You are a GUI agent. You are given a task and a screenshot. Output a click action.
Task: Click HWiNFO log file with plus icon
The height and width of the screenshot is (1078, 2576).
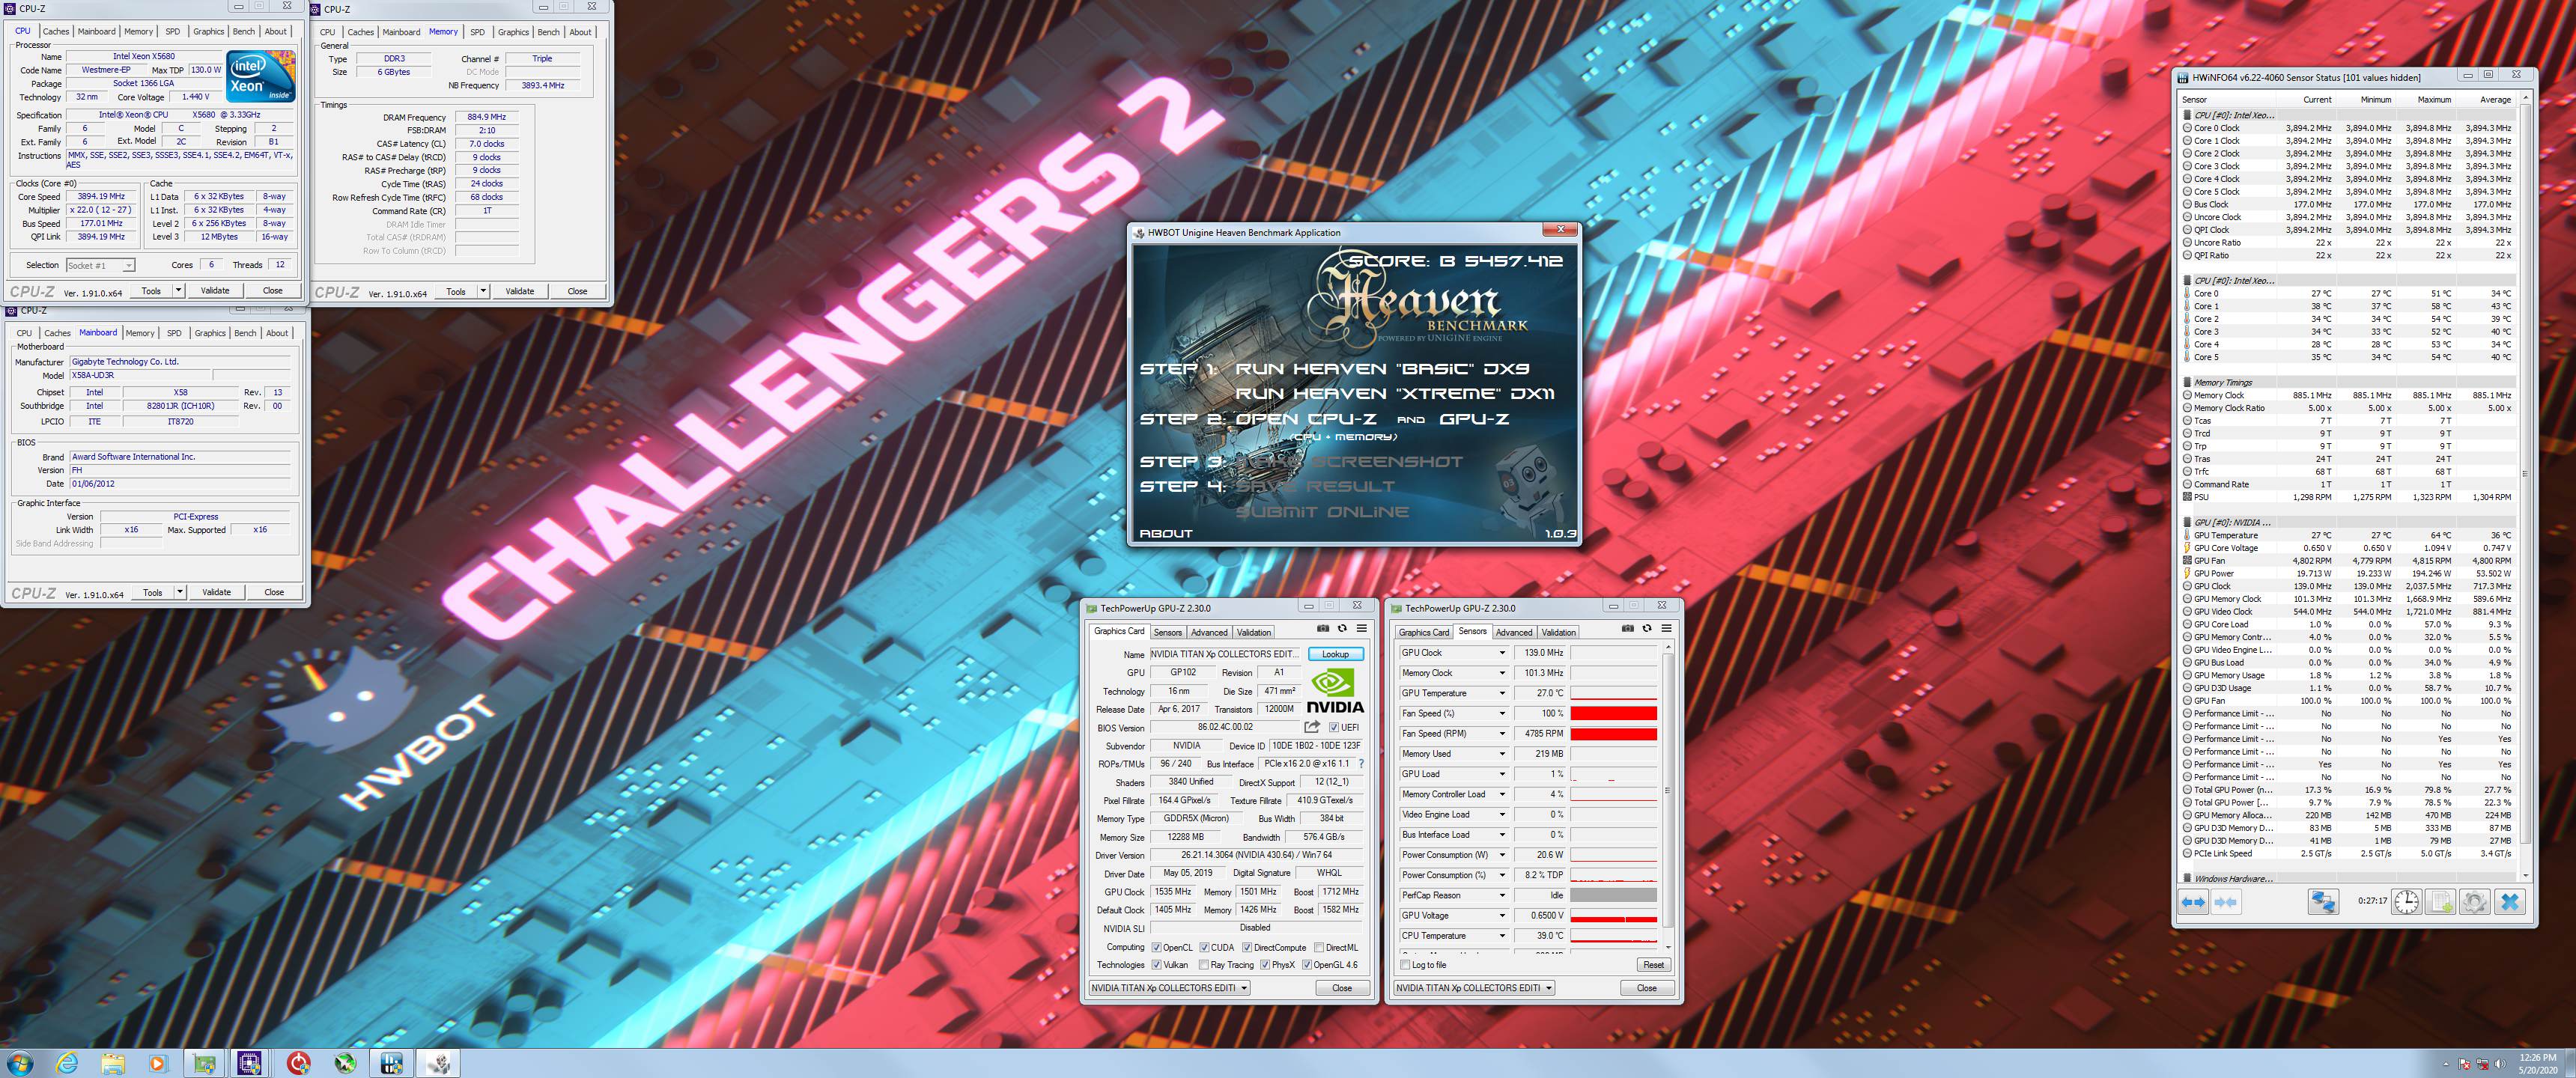[x=2441, y=902]
